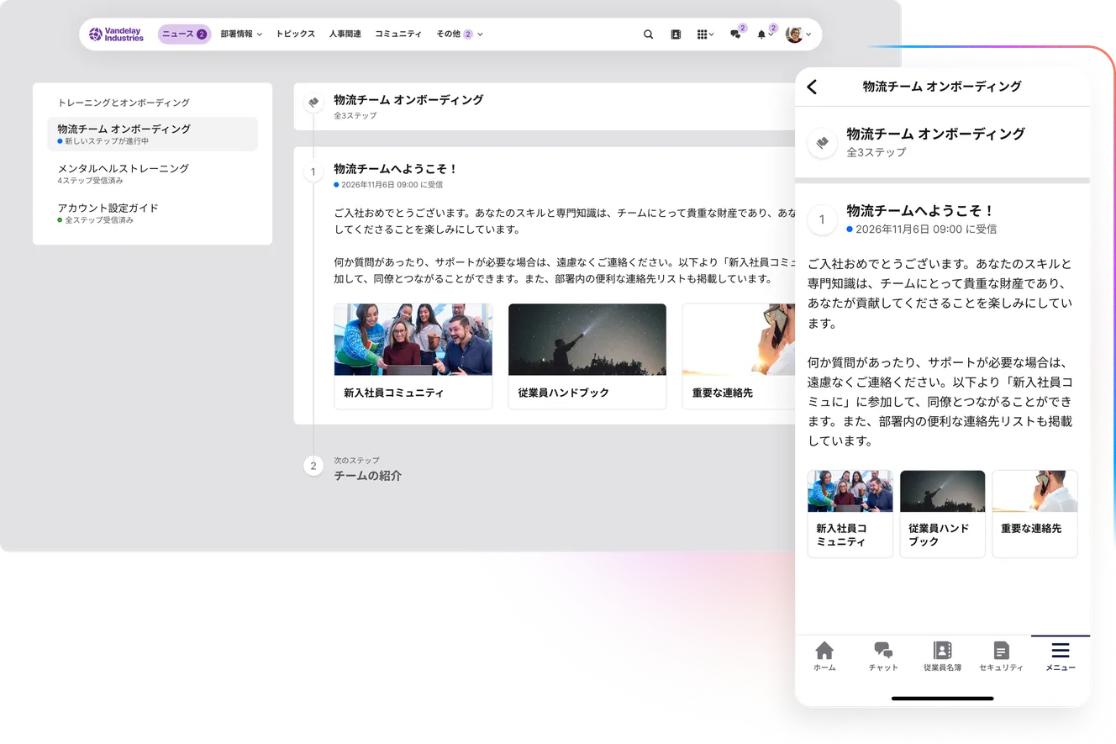The height and width of the screenshot is (744, 1116).
Task: Tap ホーム icon in mobile bottom bar
Action: tap(824, 656)
